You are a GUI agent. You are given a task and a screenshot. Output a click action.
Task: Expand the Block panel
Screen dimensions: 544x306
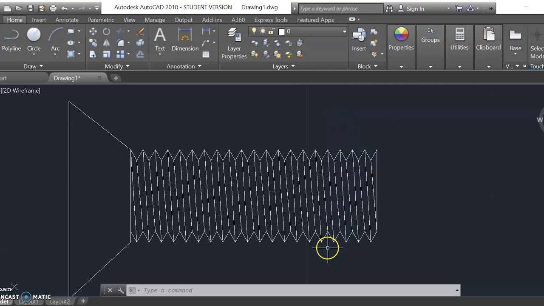click(368, 66)
